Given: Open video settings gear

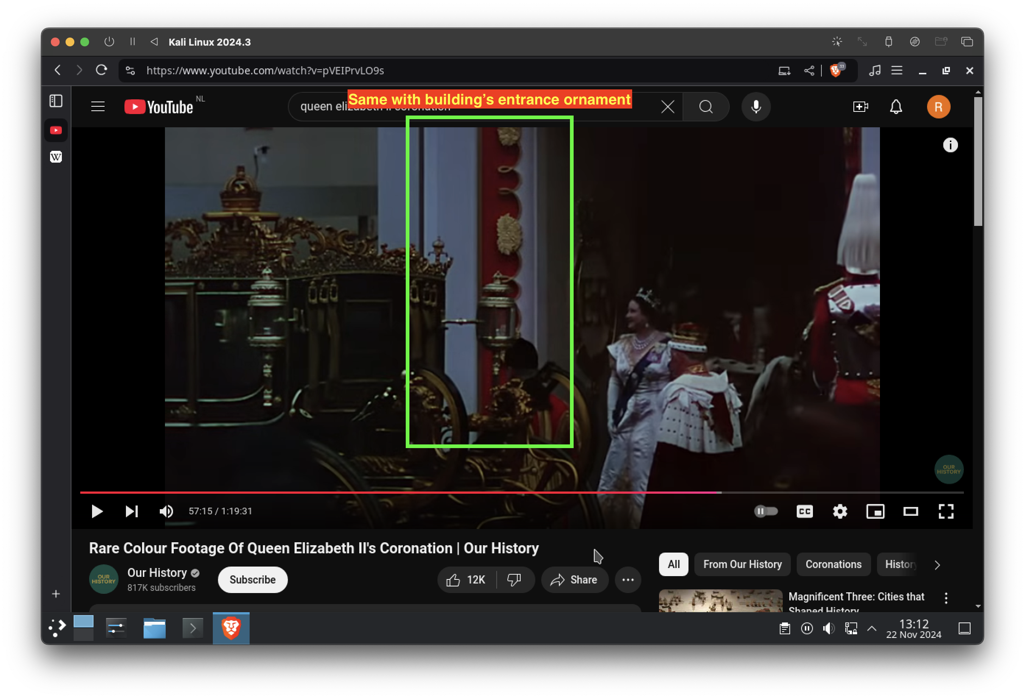Looking at the screenshot, I should [840, 511].
